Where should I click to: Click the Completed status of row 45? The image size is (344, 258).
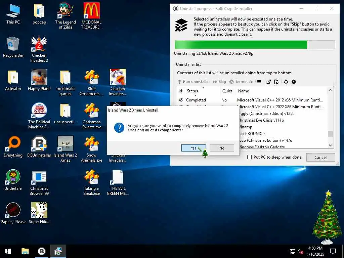click(x=196, y=100)
